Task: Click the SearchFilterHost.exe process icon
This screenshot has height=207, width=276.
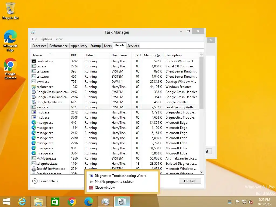Action: click(34, 168)
